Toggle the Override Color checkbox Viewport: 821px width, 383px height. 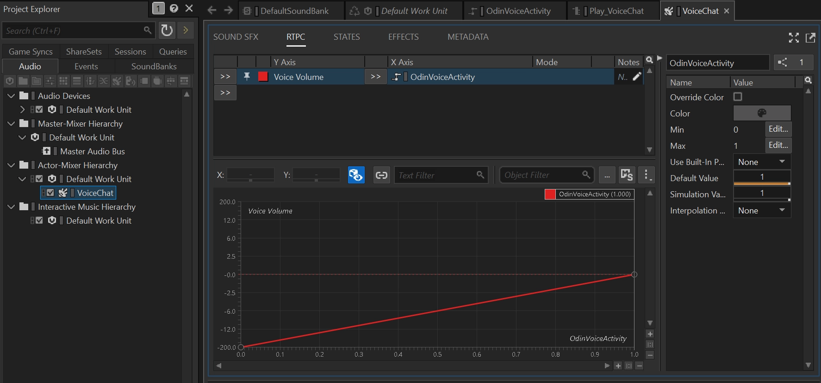[738, 97]
